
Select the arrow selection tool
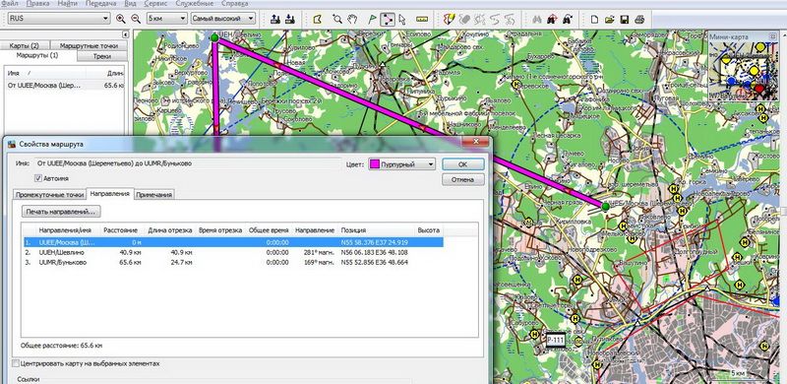402,19
